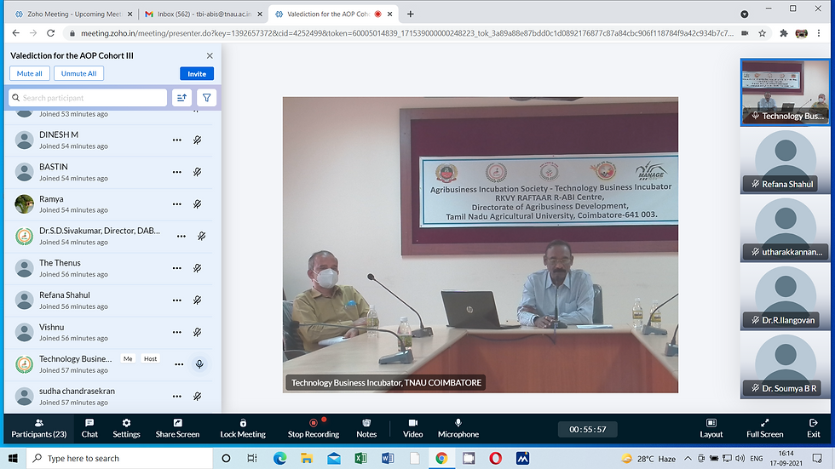Viewport: 835px width, 469px height.
Task: Switch to the Gmail Inbox (562) tab
Action: [204, 14]
